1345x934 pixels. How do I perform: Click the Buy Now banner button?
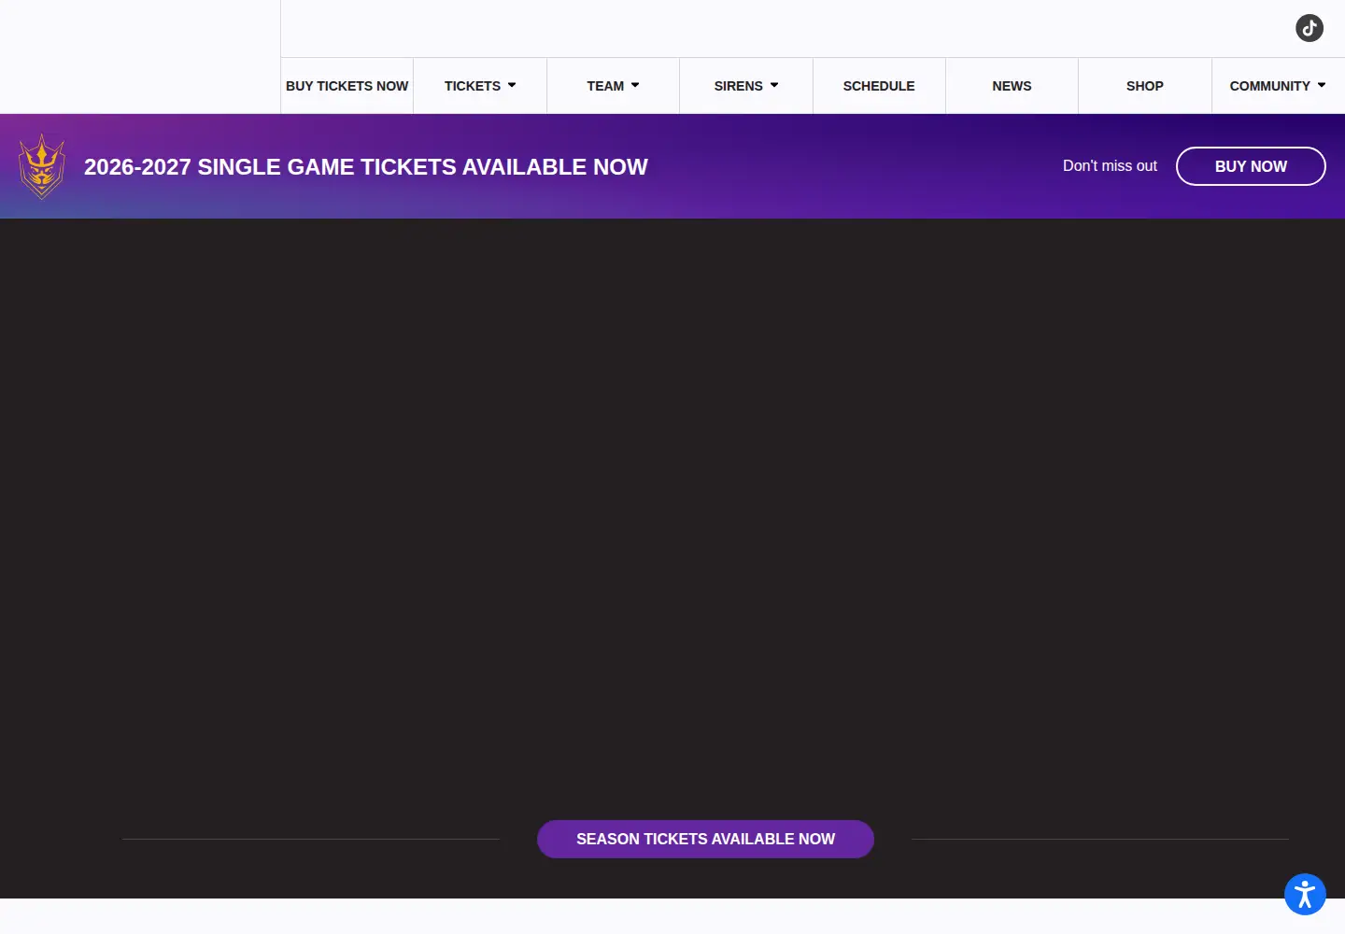pos(1251,166)
